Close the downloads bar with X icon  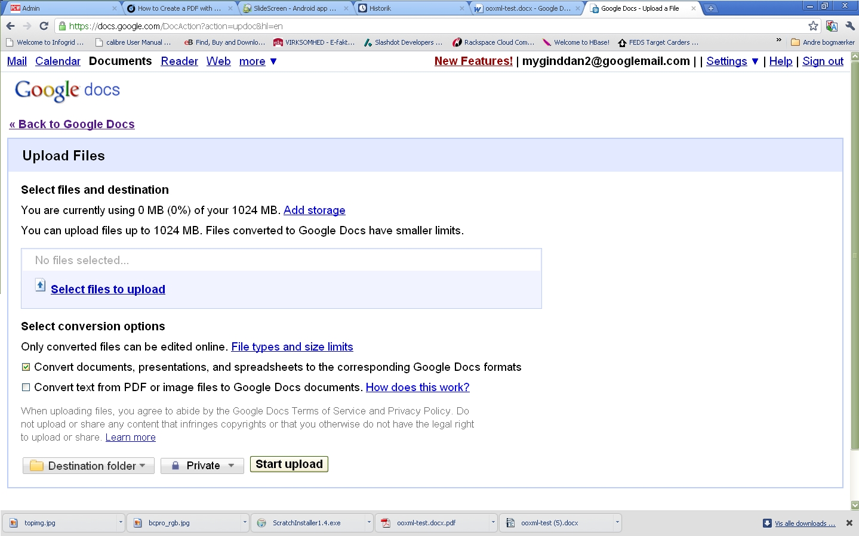tap(849, 523)
